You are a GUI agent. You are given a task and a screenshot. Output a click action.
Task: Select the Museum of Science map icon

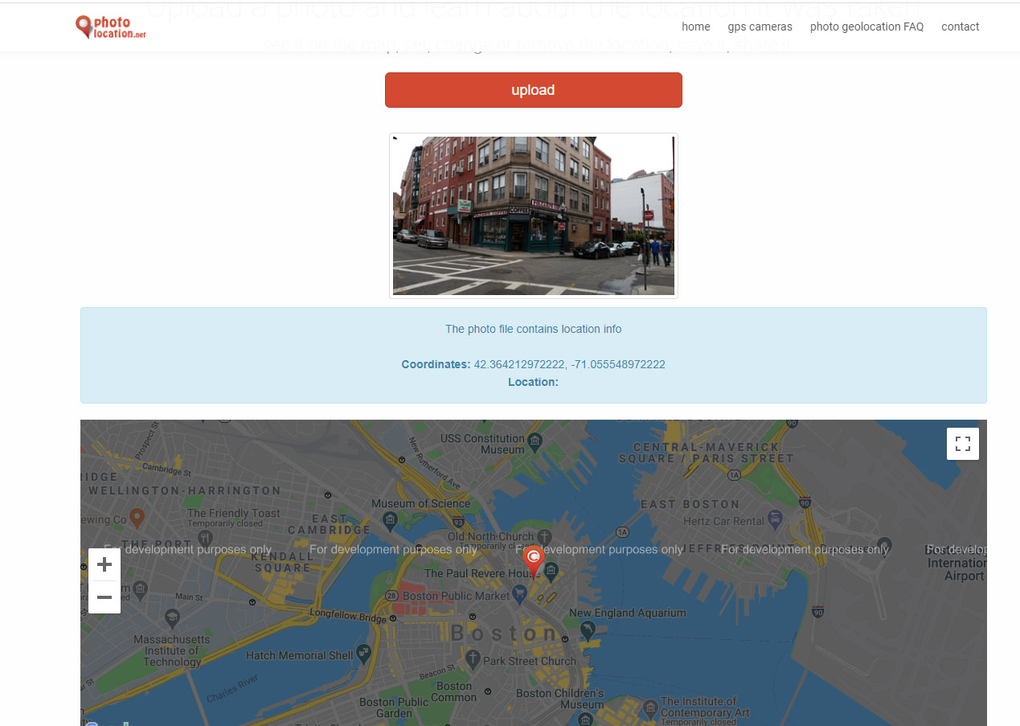click(390, 520)
